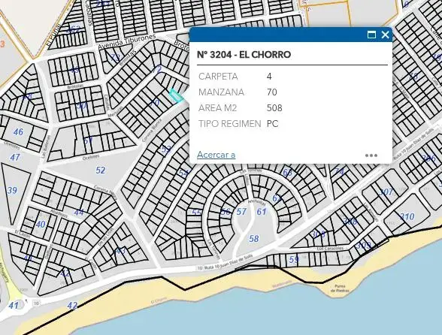The image size is (442, 335).
Task: Close the parcel 3204 popup
Action: point(385,35)
